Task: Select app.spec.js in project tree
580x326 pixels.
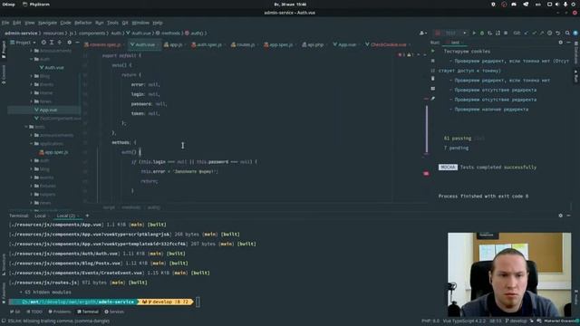Action: 53,152
